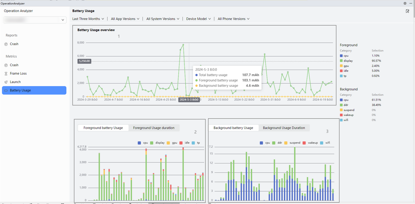Switch to Background Usage Duration tab
This screenshot has height=204, width=415.
(284, 128)
